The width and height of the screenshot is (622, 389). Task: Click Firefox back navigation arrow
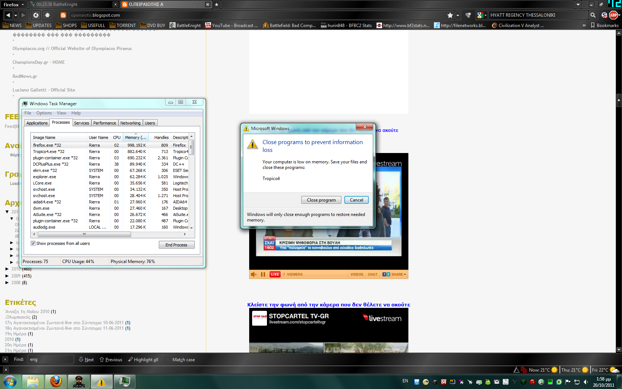8,15
